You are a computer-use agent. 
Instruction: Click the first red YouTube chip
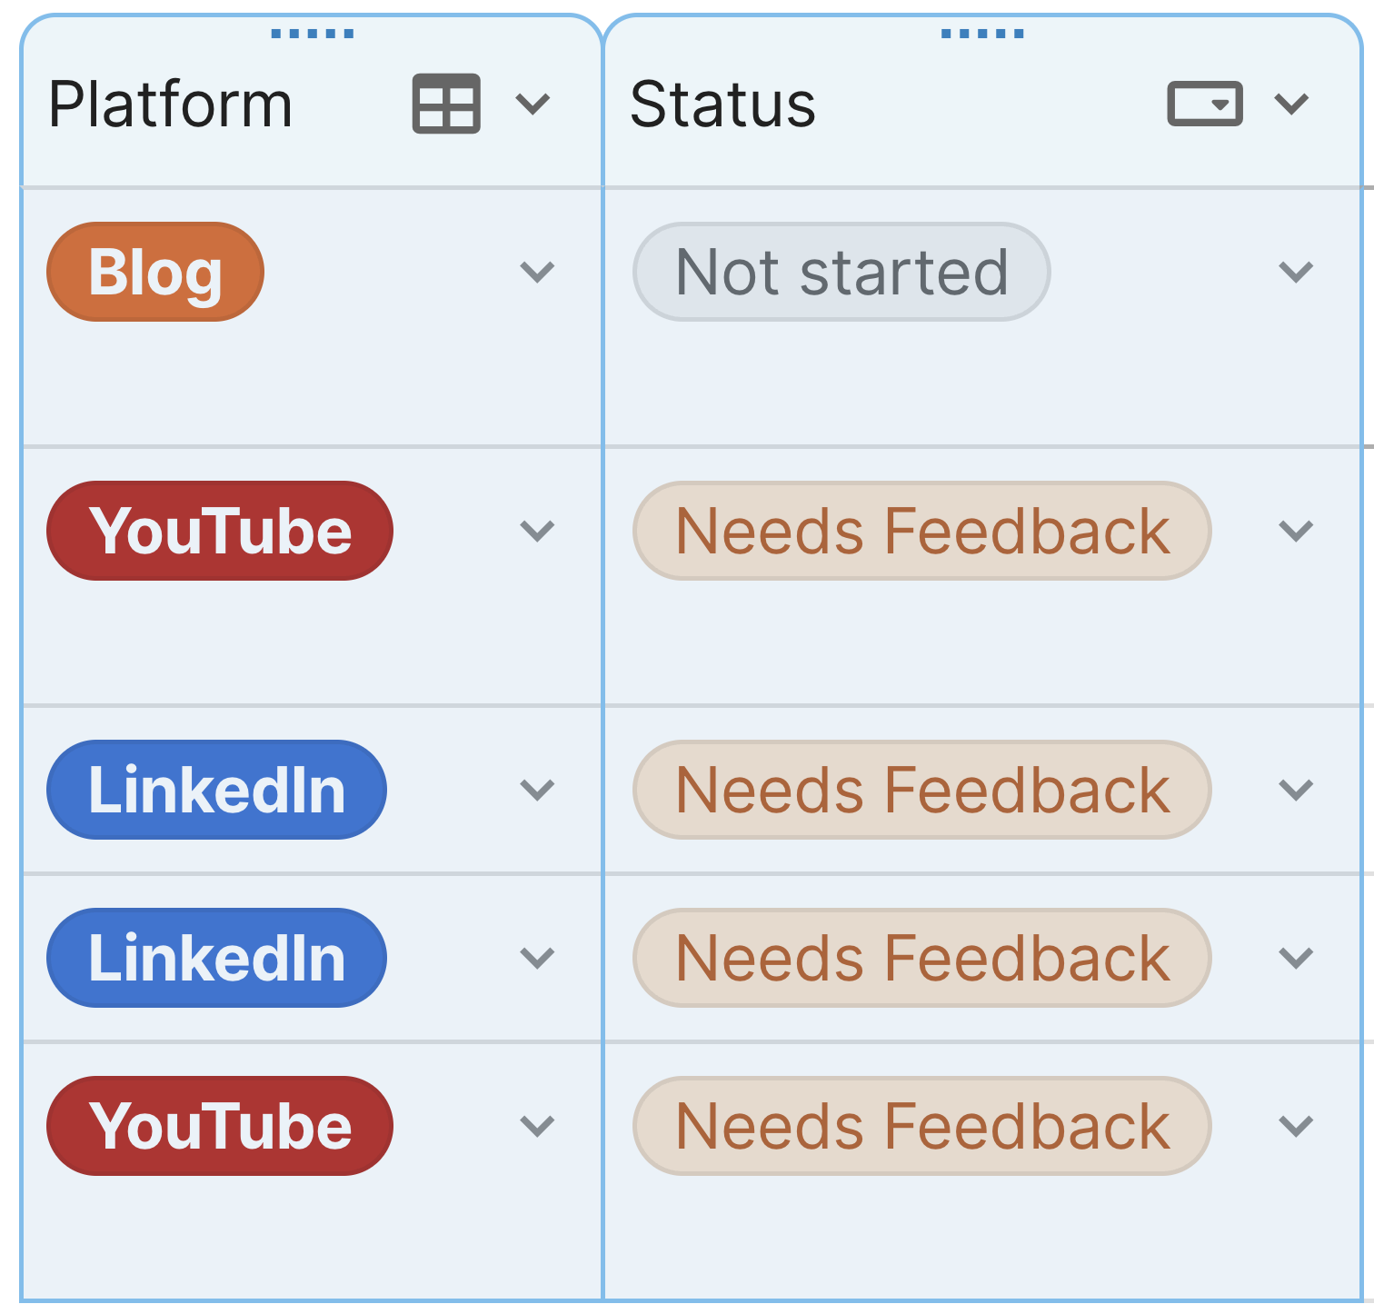click(220, 531)
